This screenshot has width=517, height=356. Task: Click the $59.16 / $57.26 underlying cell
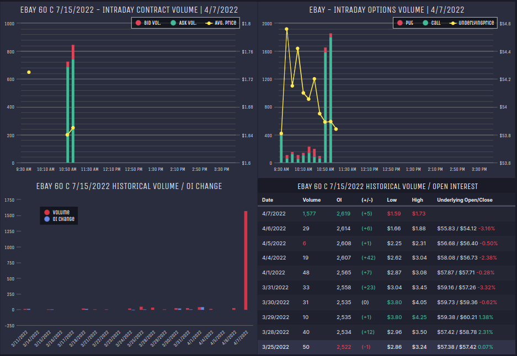point(457,287)
